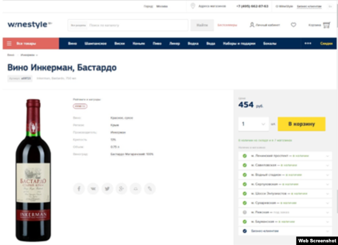Viewport: 338px width, 245px height.
Task: Add wine with В корзину button
Action: coord(302,124)
